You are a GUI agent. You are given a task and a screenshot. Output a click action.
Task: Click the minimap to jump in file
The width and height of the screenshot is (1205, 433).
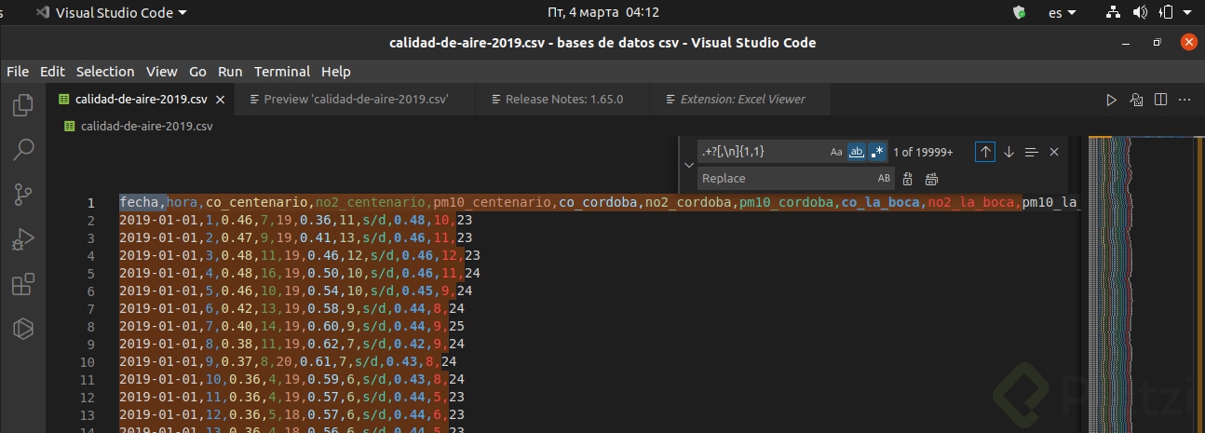1140,284
